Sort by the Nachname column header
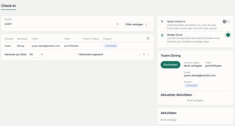Viewport: 235px width, 126px height. (x=22, y=39)
